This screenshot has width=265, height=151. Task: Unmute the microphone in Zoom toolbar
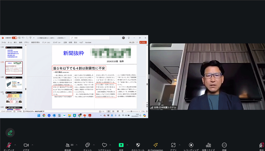9,145
